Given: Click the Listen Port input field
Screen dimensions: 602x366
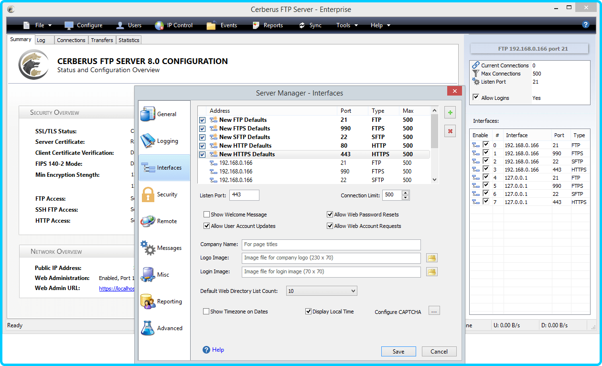Looking at the screenshot, I should coord(244,195).
